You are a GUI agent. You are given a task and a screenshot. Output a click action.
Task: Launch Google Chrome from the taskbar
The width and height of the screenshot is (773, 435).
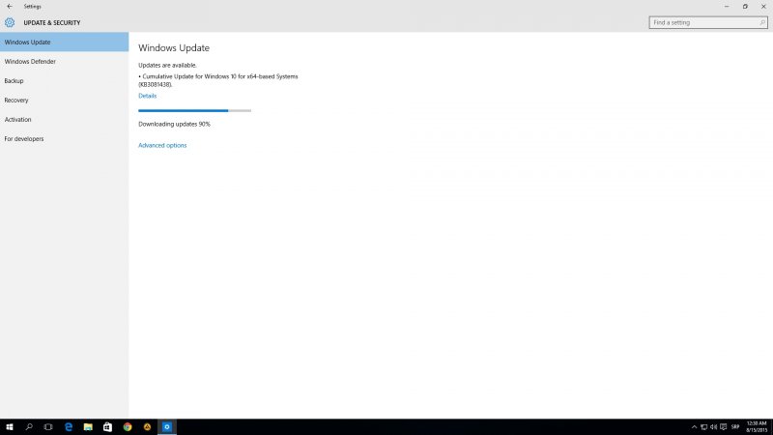point(128,427)
